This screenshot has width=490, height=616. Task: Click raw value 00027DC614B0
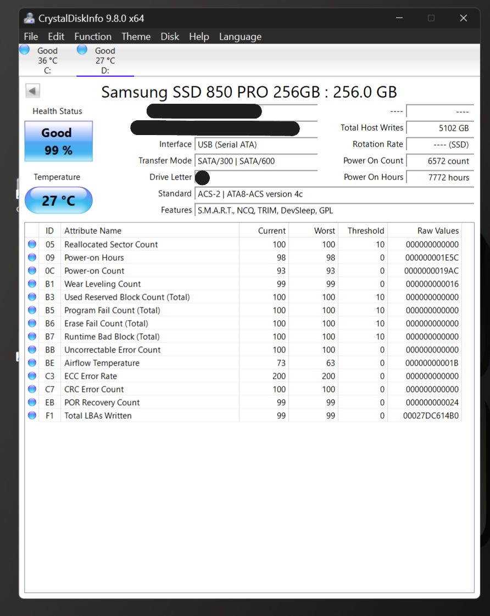tap(431, 416)
